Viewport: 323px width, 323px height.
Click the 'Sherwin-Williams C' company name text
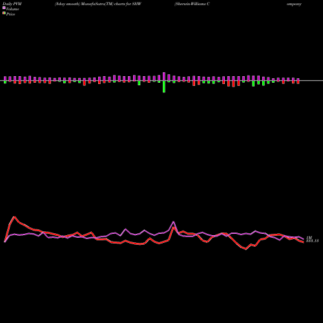[192, 4]
